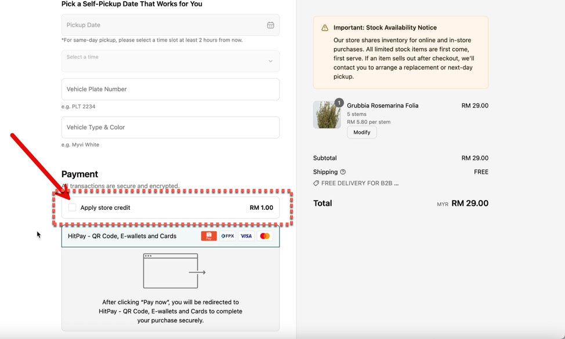Click the Shipping help question mark icon
This screenshot has height=339, width=565.
point(343,172)
